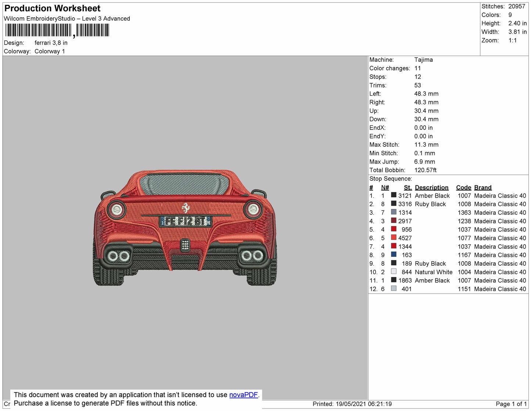531x411 pixels.
Task: Click the barcode under the worksheet title
Action: [57, 31]
